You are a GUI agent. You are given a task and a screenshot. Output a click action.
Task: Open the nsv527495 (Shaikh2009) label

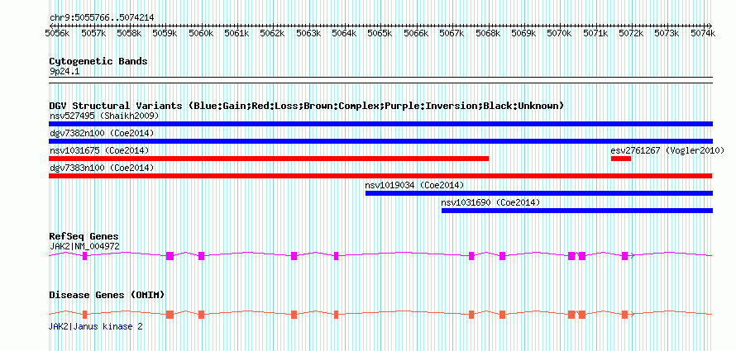104,116
